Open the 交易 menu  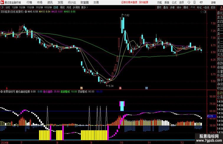(x=96, y=2)
